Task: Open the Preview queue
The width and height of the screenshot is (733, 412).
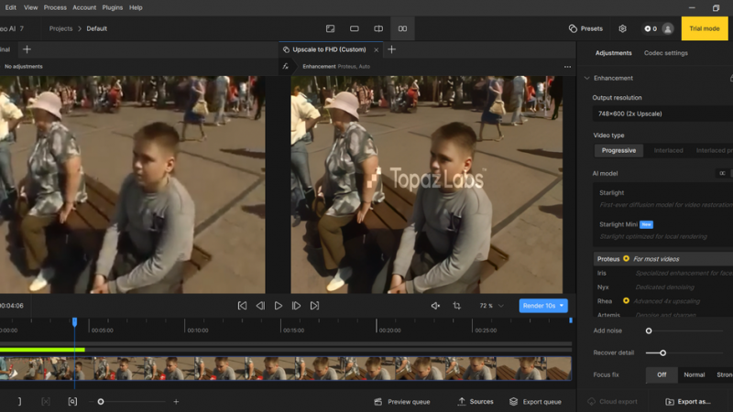Action: pos(402,401)
